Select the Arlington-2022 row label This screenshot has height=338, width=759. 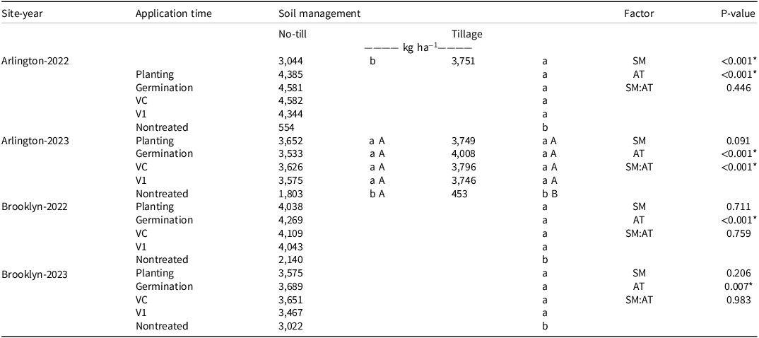[35, 61]
